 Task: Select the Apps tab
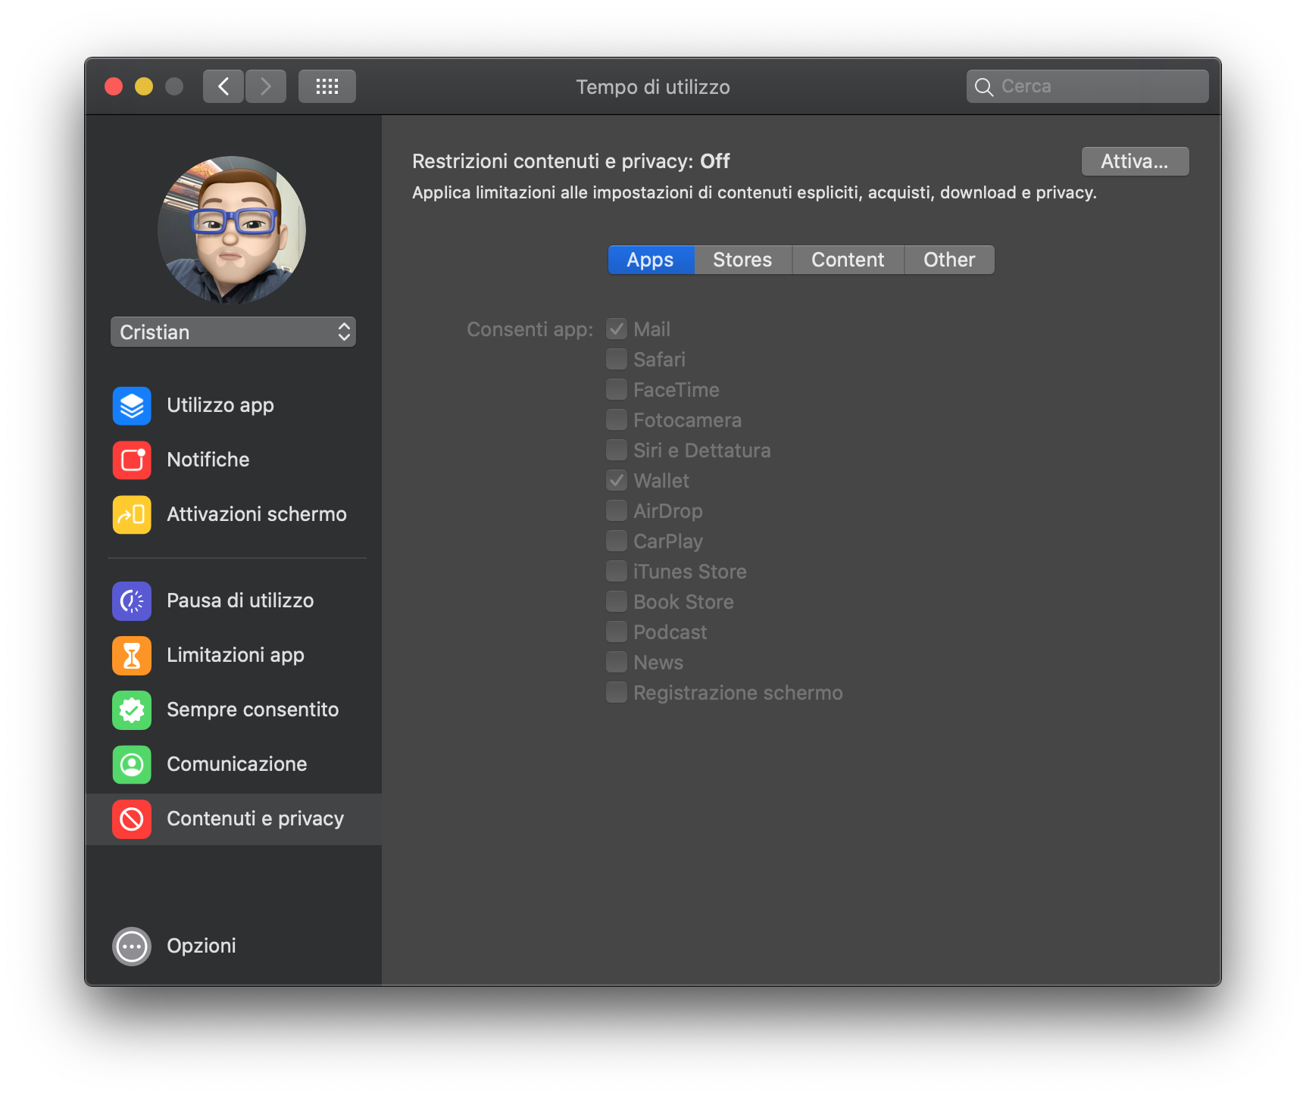(651, 260)
